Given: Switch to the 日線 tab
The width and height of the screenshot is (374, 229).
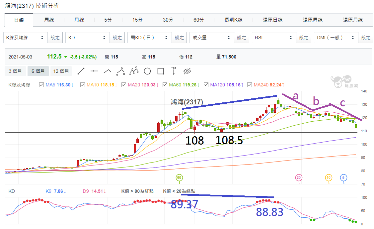Looking at the screenshot, I should pyautogui.click(x=19, y=20).
